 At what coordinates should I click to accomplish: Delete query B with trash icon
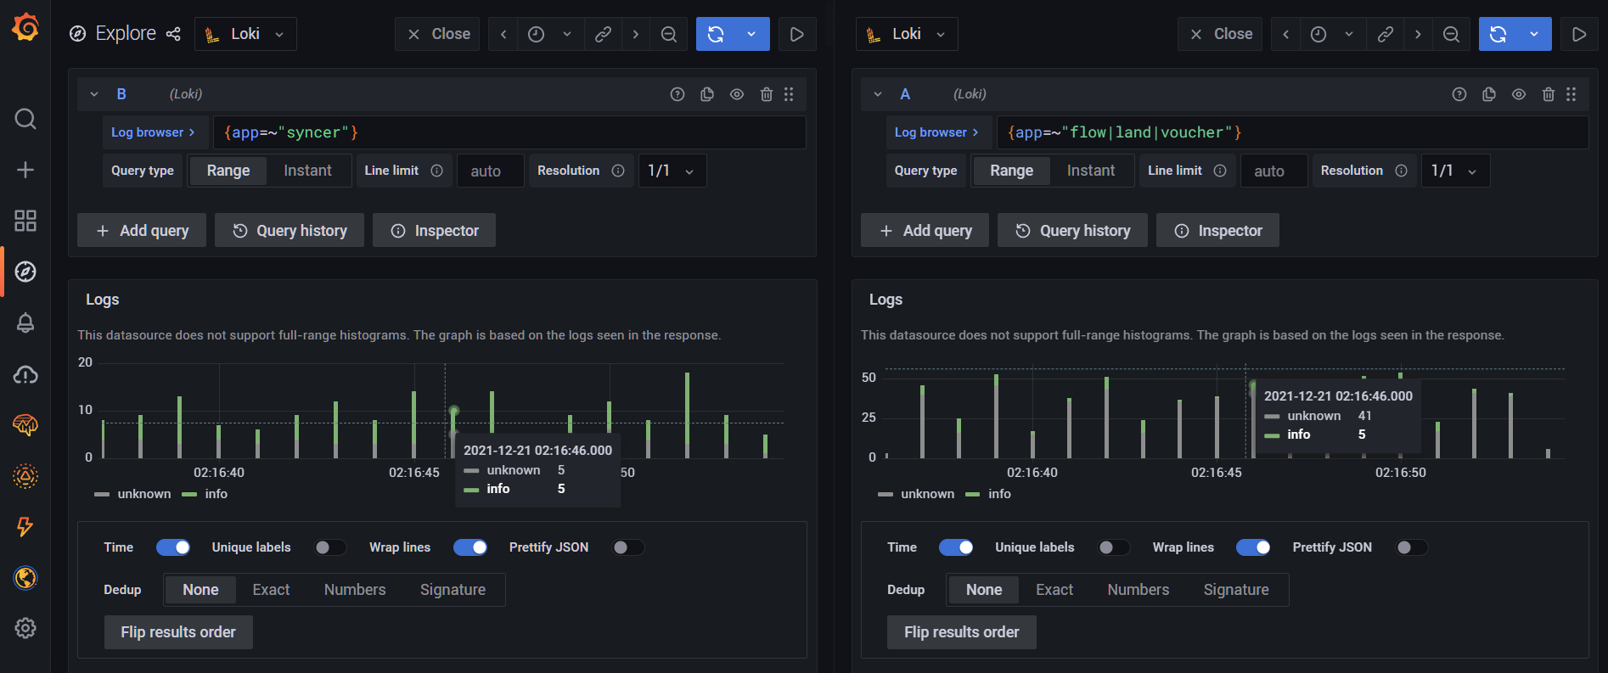click(x=767, y=94)
